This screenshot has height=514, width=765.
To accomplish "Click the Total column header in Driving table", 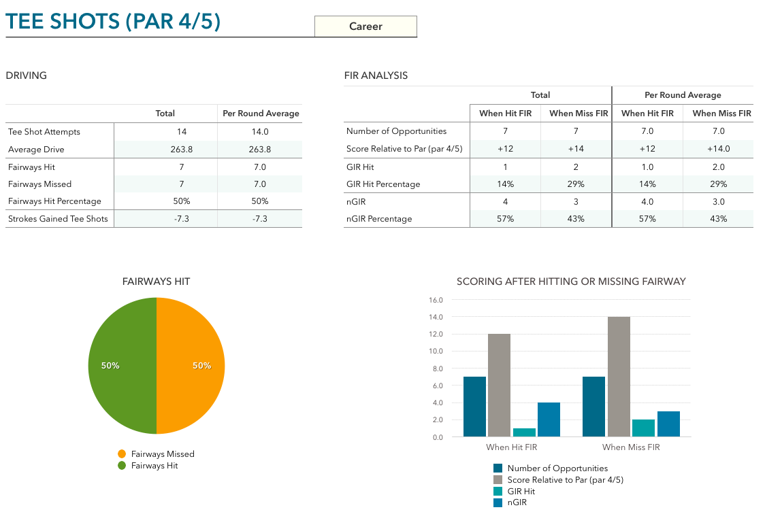I will pyautogui.click(x=165, y=114).
